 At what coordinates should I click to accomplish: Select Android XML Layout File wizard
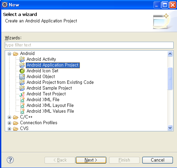point(50,106)
